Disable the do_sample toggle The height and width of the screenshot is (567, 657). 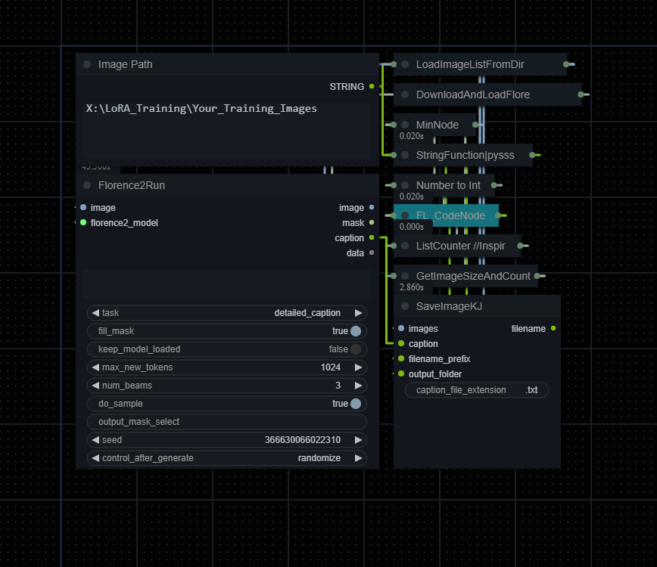[x=355, y=404]
